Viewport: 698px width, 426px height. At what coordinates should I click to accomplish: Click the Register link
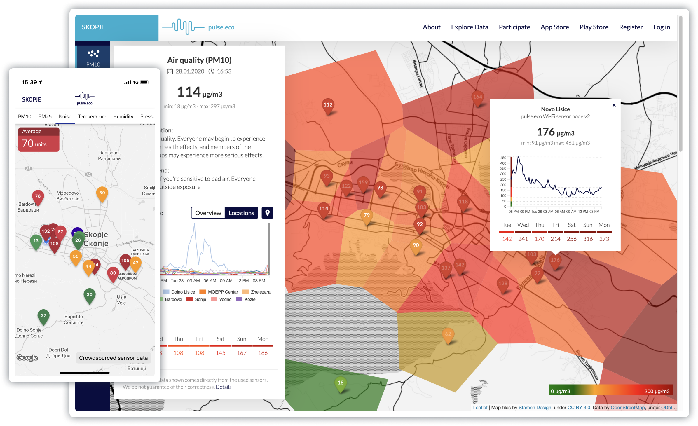[x=631, y=27]
